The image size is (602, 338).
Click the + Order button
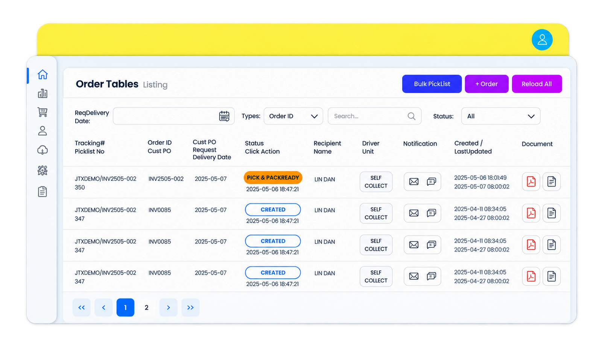[x=486, y=84]
